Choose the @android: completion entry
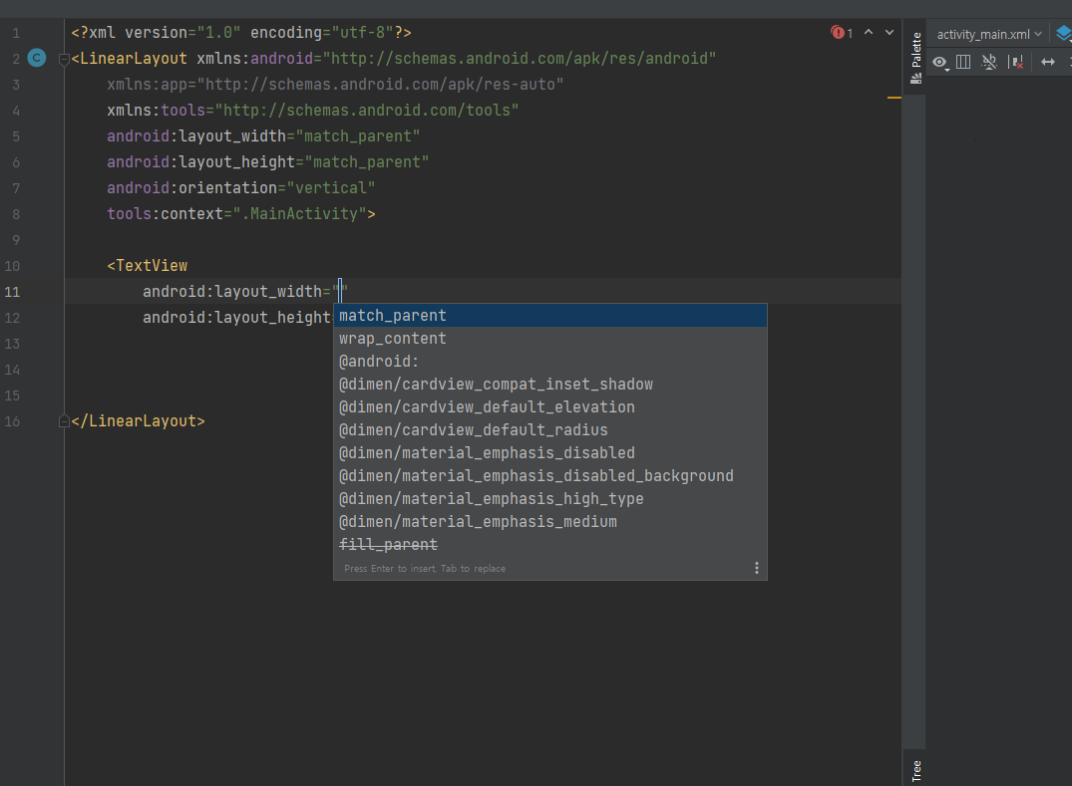The width and height of the screenshot is (1072, 786). [550, 362]
